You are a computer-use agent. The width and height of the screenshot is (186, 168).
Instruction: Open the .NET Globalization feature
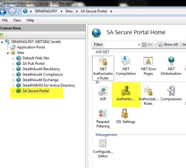[x=171, y=66]
